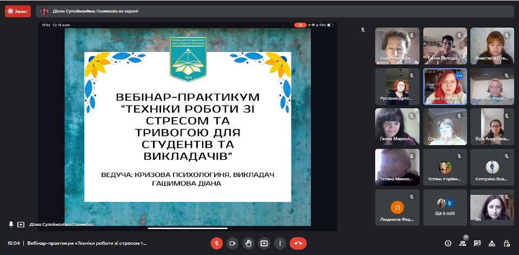Open host controls lock icon
Viewport: 519px width, 255px height.
[x=507, y=244]
